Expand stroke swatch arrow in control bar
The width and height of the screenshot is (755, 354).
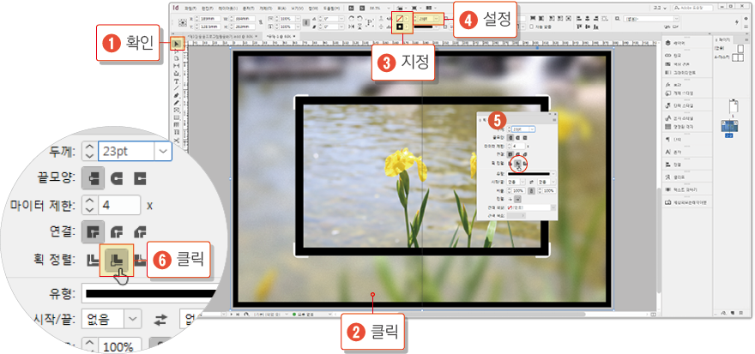tap(407, 27)
